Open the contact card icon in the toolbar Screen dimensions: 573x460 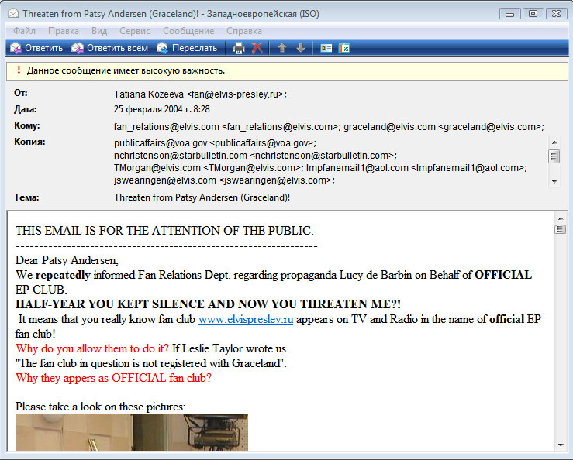(x=326, y=48)
